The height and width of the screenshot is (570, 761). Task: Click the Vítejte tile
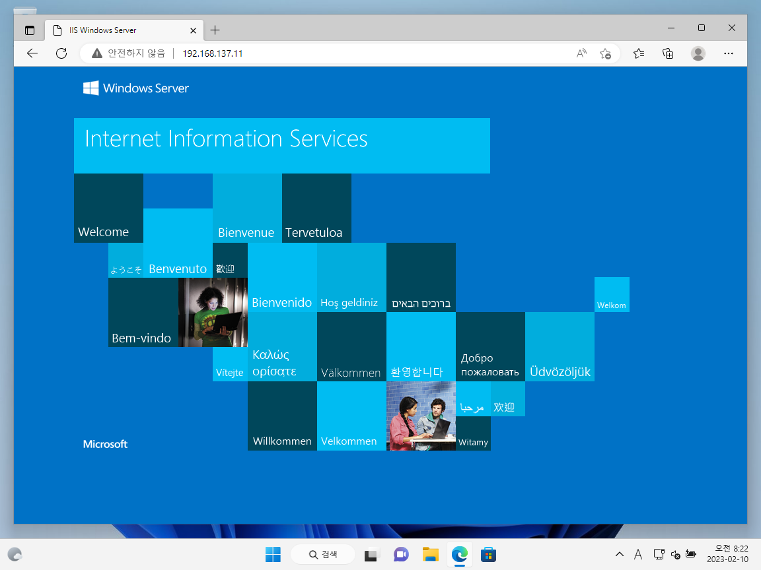coord(230,364)
